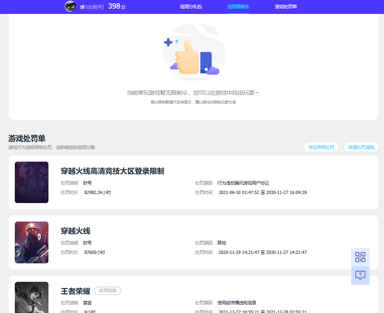This screenshot has width=384, height=313.
Task: Click the 游戏处罚单 section heading
Action: click(x=27, y=138)
